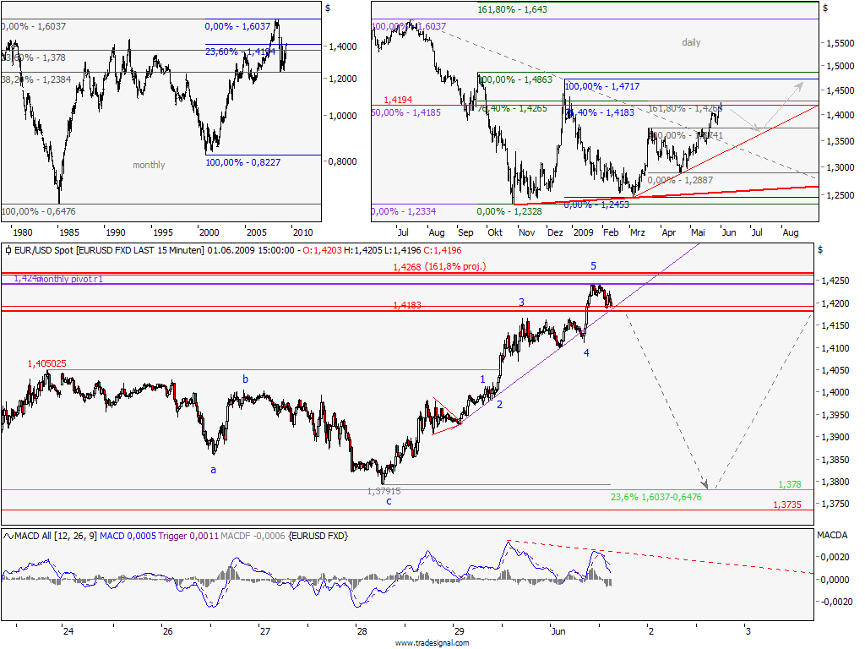Viewport: 865px width, 649px height.
Task: Click the '28' date tick on intraday axis
Action: 362,631
